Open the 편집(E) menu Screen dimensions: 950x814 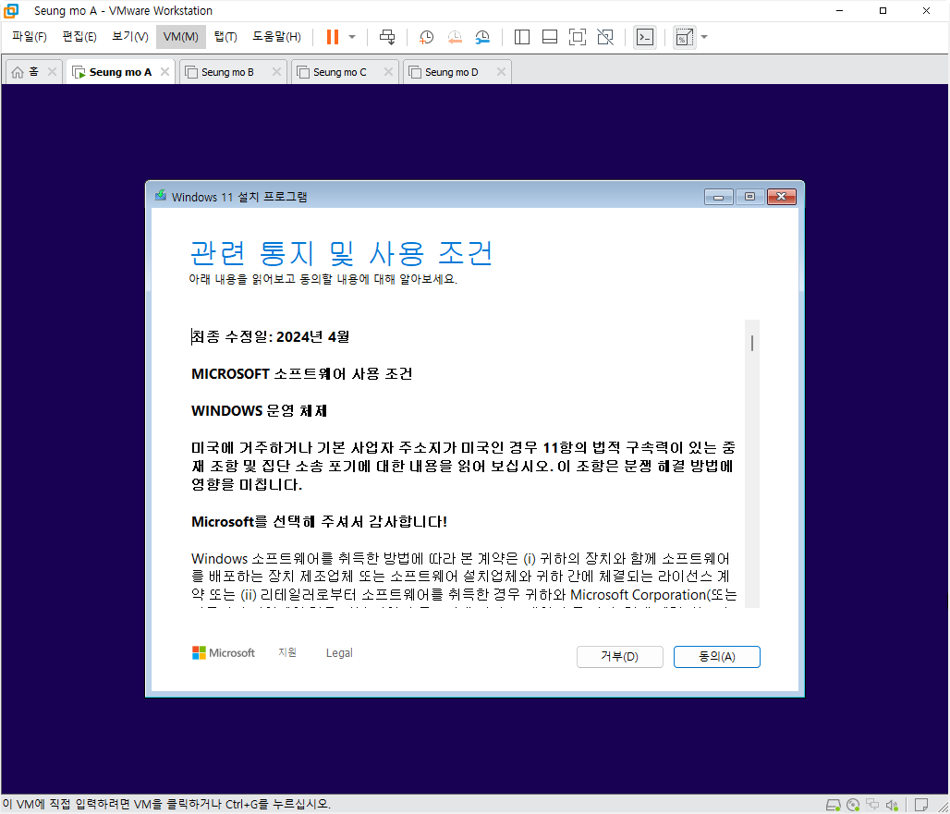point(79,36)
